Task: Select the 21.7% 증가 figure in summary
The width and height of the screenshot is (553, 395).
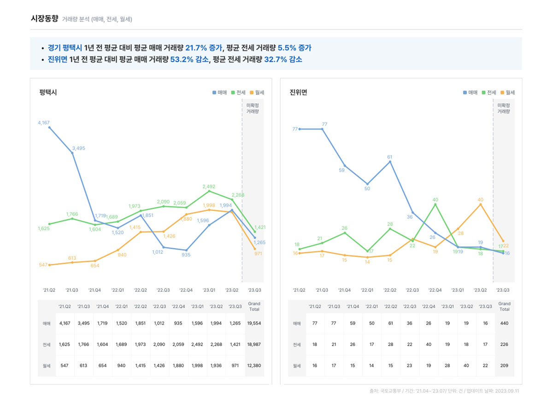Action: [x=204, y=48]
